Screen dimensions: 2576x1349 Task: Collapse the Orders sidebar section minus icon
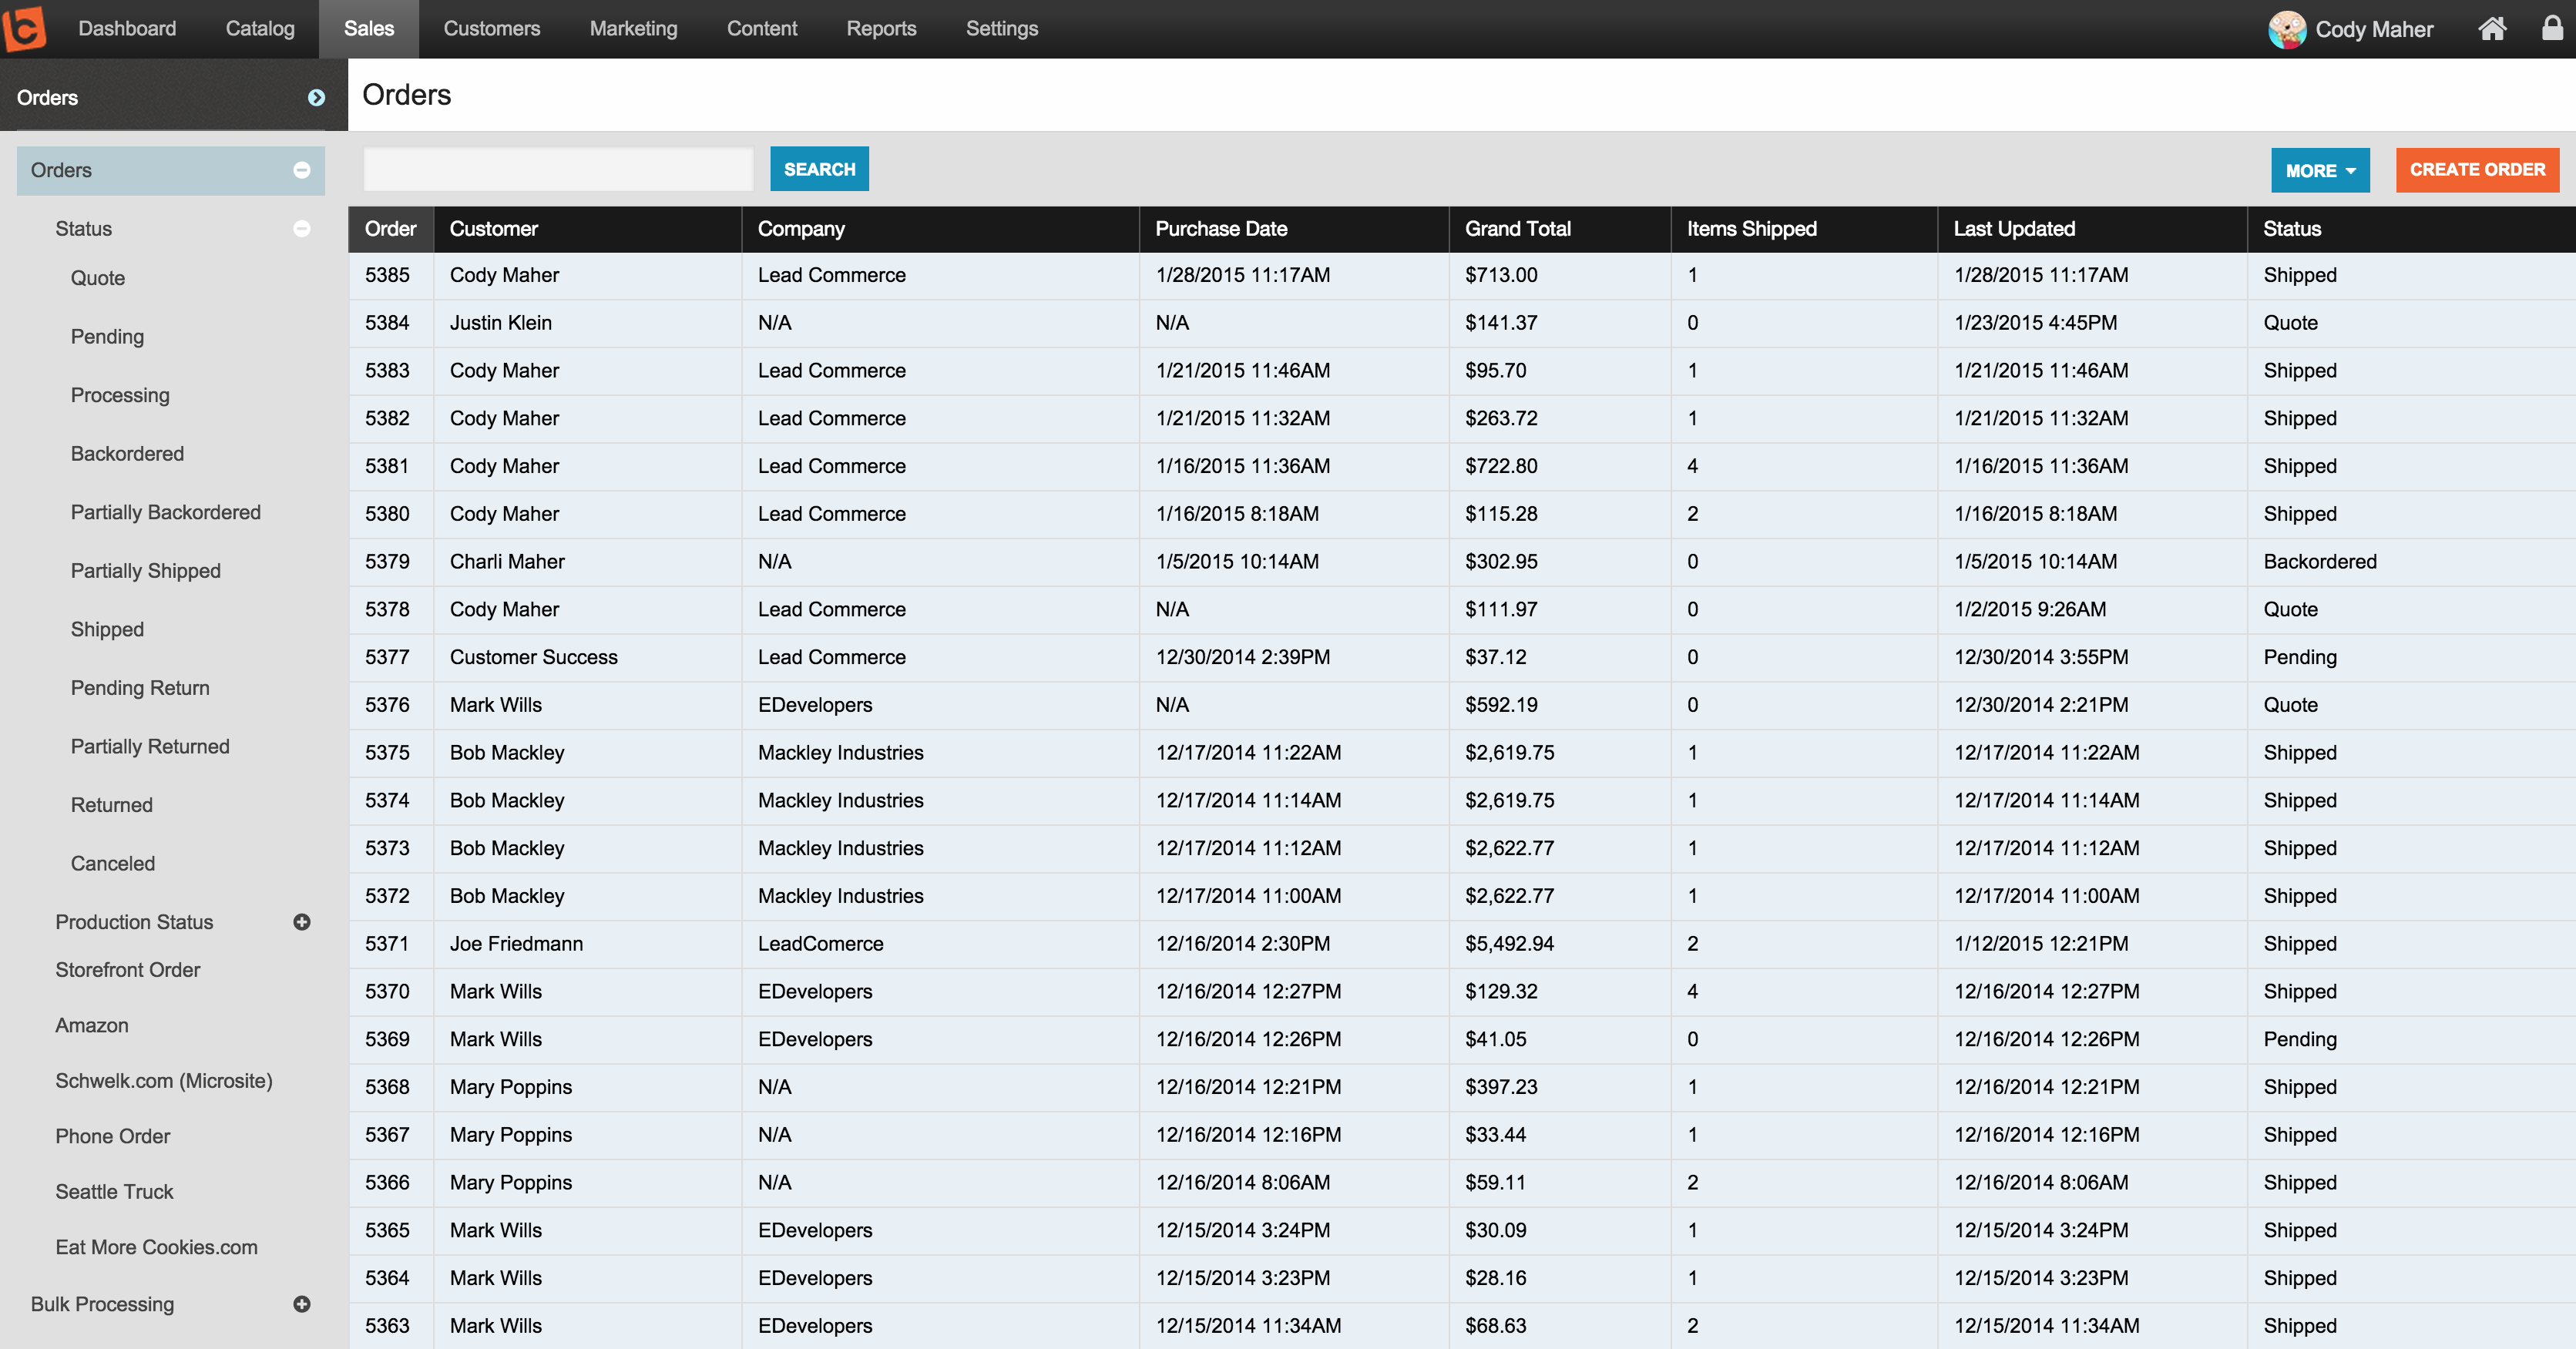[301, 170]
